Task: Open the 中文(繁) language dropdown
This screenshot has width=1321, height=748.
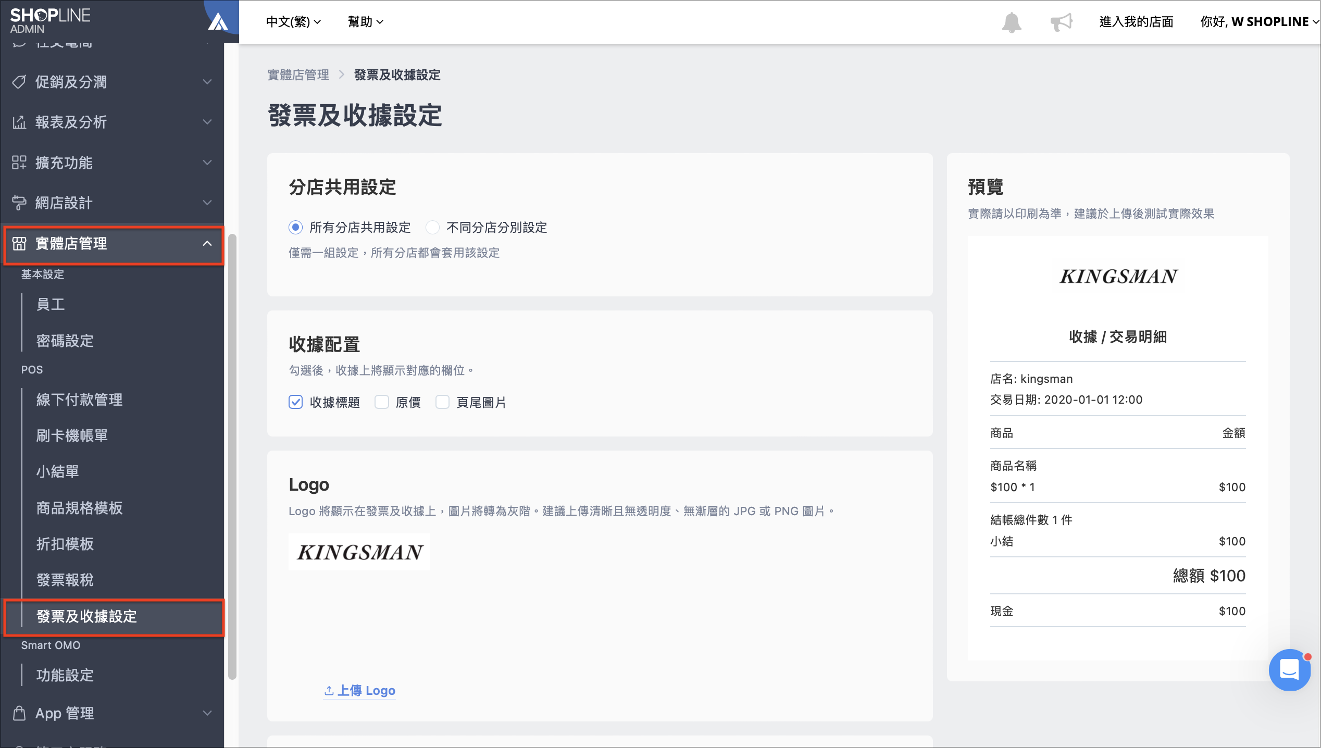Action: 293,22
